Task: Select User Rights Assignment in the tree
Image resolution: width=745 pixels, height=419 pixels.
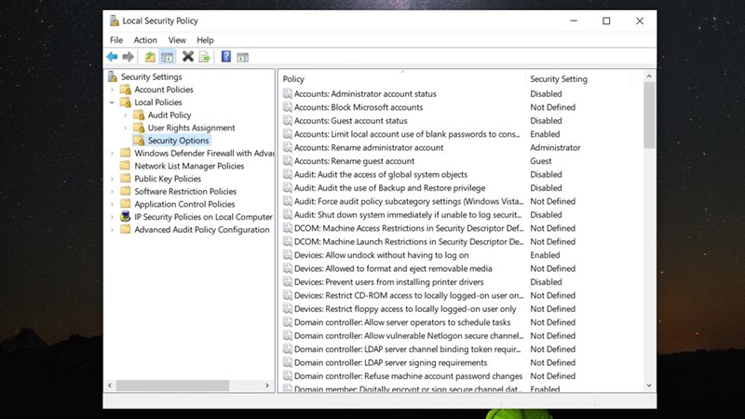Action: [x=191, y=128]
